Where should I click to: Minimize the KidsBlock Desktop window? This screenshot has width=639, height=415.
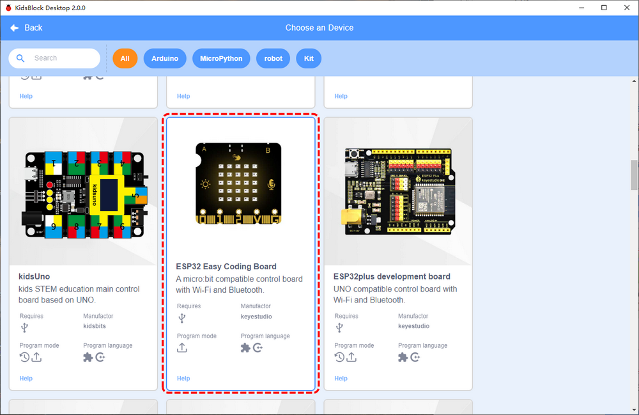click(x=581, y=8)
